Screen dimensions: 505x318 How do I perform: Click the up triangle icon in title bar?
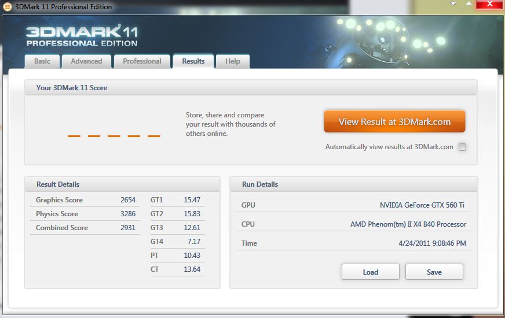[469, 3]
